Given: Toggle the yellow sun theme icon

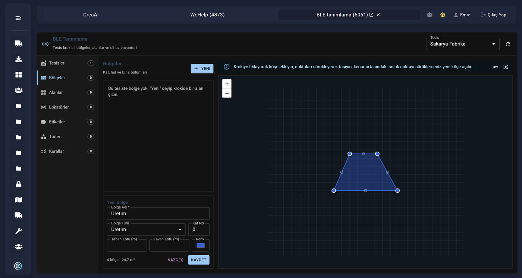Looking at the screenshot, I should (x=443, y=15).
